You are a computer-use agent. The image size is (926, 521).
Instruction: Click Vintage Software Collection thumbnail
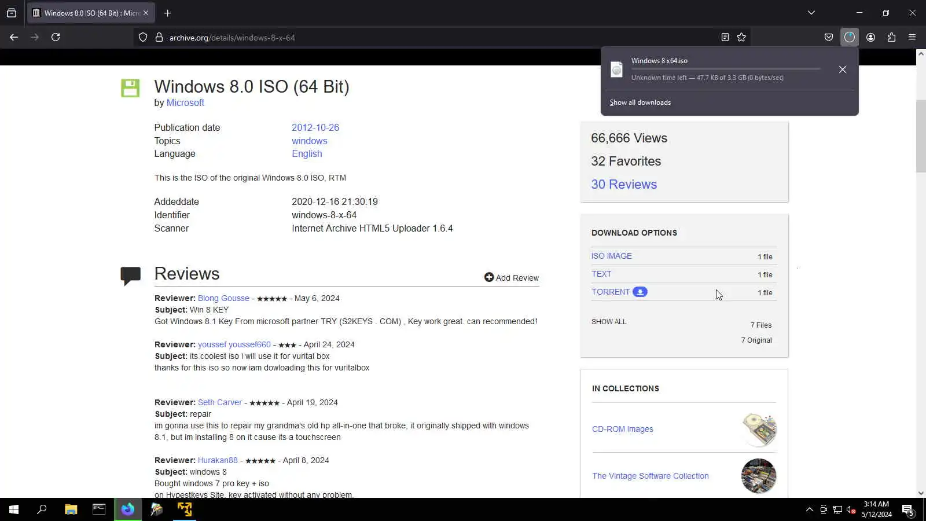pyautogui.click(x=759, y=476)
